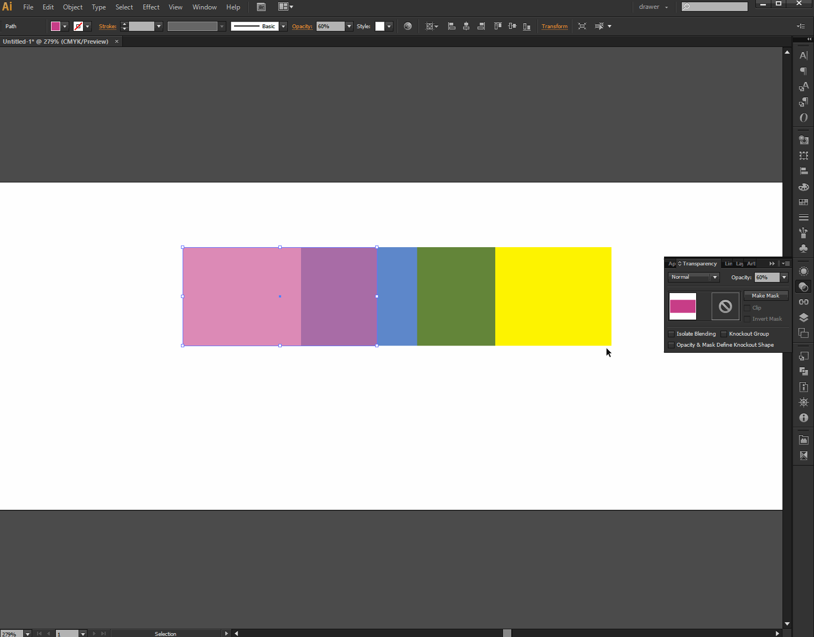Click Vertical Align Bottom icon
The height and width of the screenshot is (637, 814).
(527, 26)
